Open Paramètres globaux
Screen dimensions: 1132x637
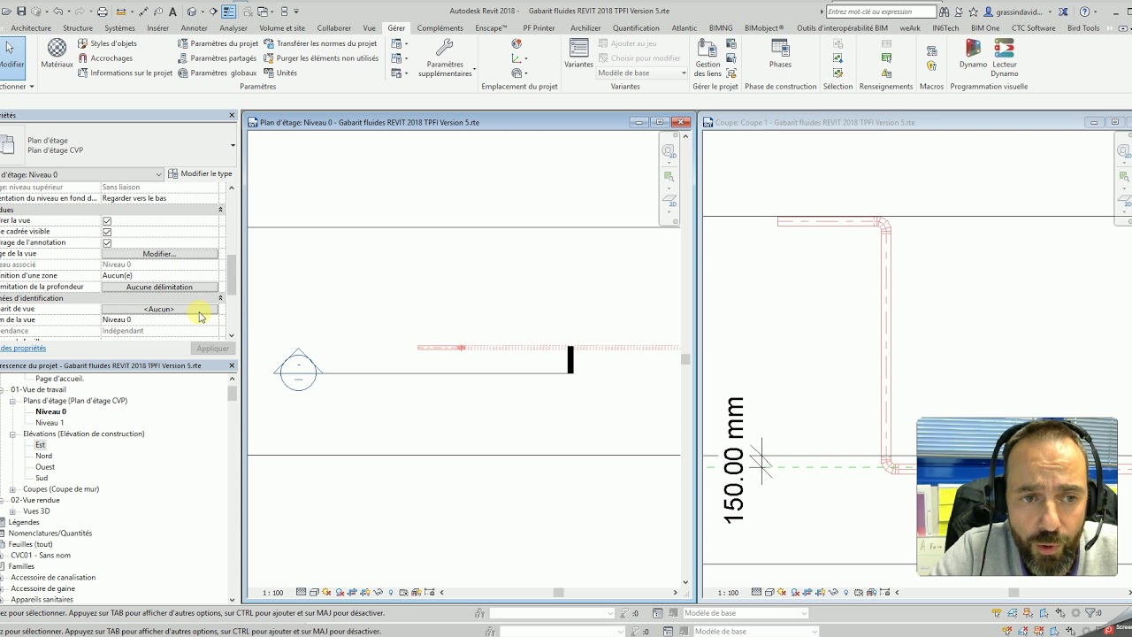[217, 73]
